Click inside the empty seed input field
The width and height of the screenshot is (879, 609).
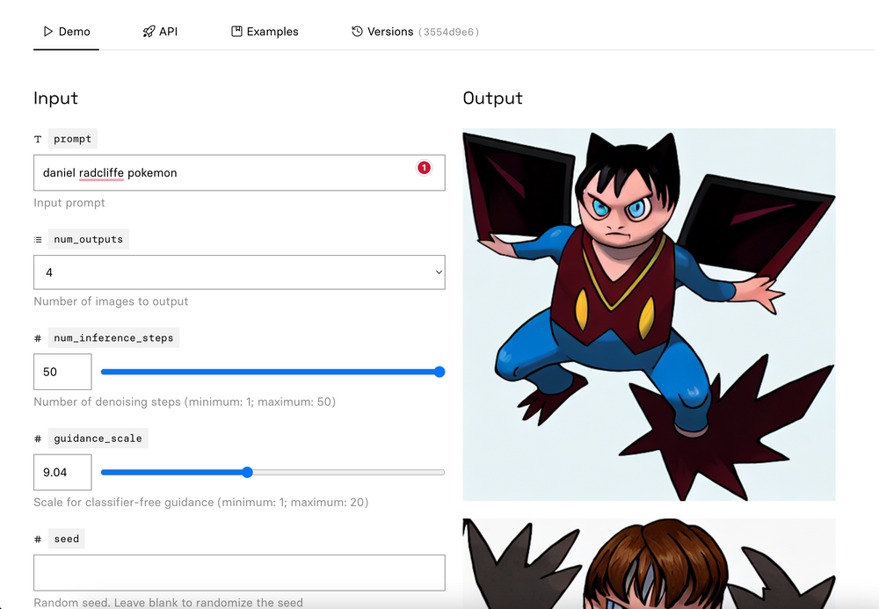(239, 572)
